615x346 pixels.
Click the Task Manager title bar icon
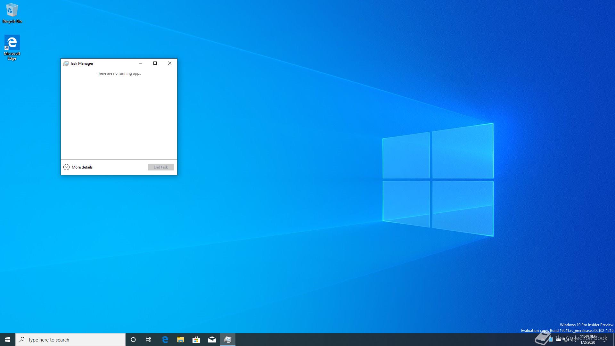point(66,63)
